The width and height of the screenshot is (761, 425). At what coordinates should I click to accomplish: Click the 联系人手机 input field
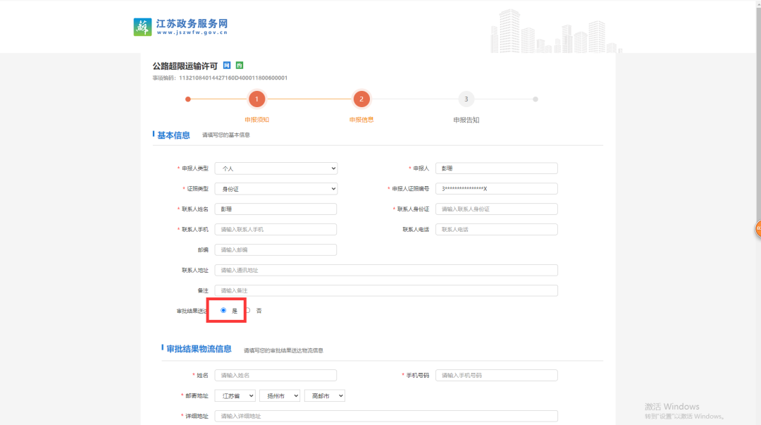275,229
